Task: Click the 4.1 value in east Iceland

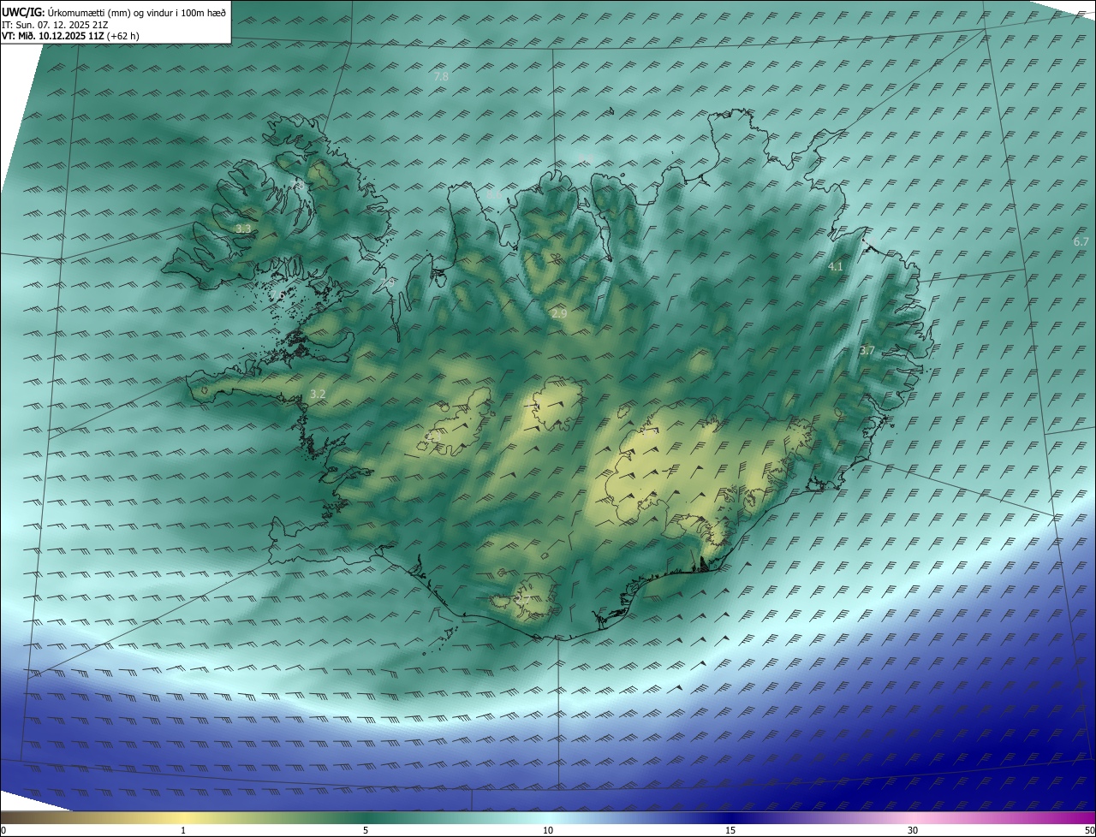Action: click(836, 267)
